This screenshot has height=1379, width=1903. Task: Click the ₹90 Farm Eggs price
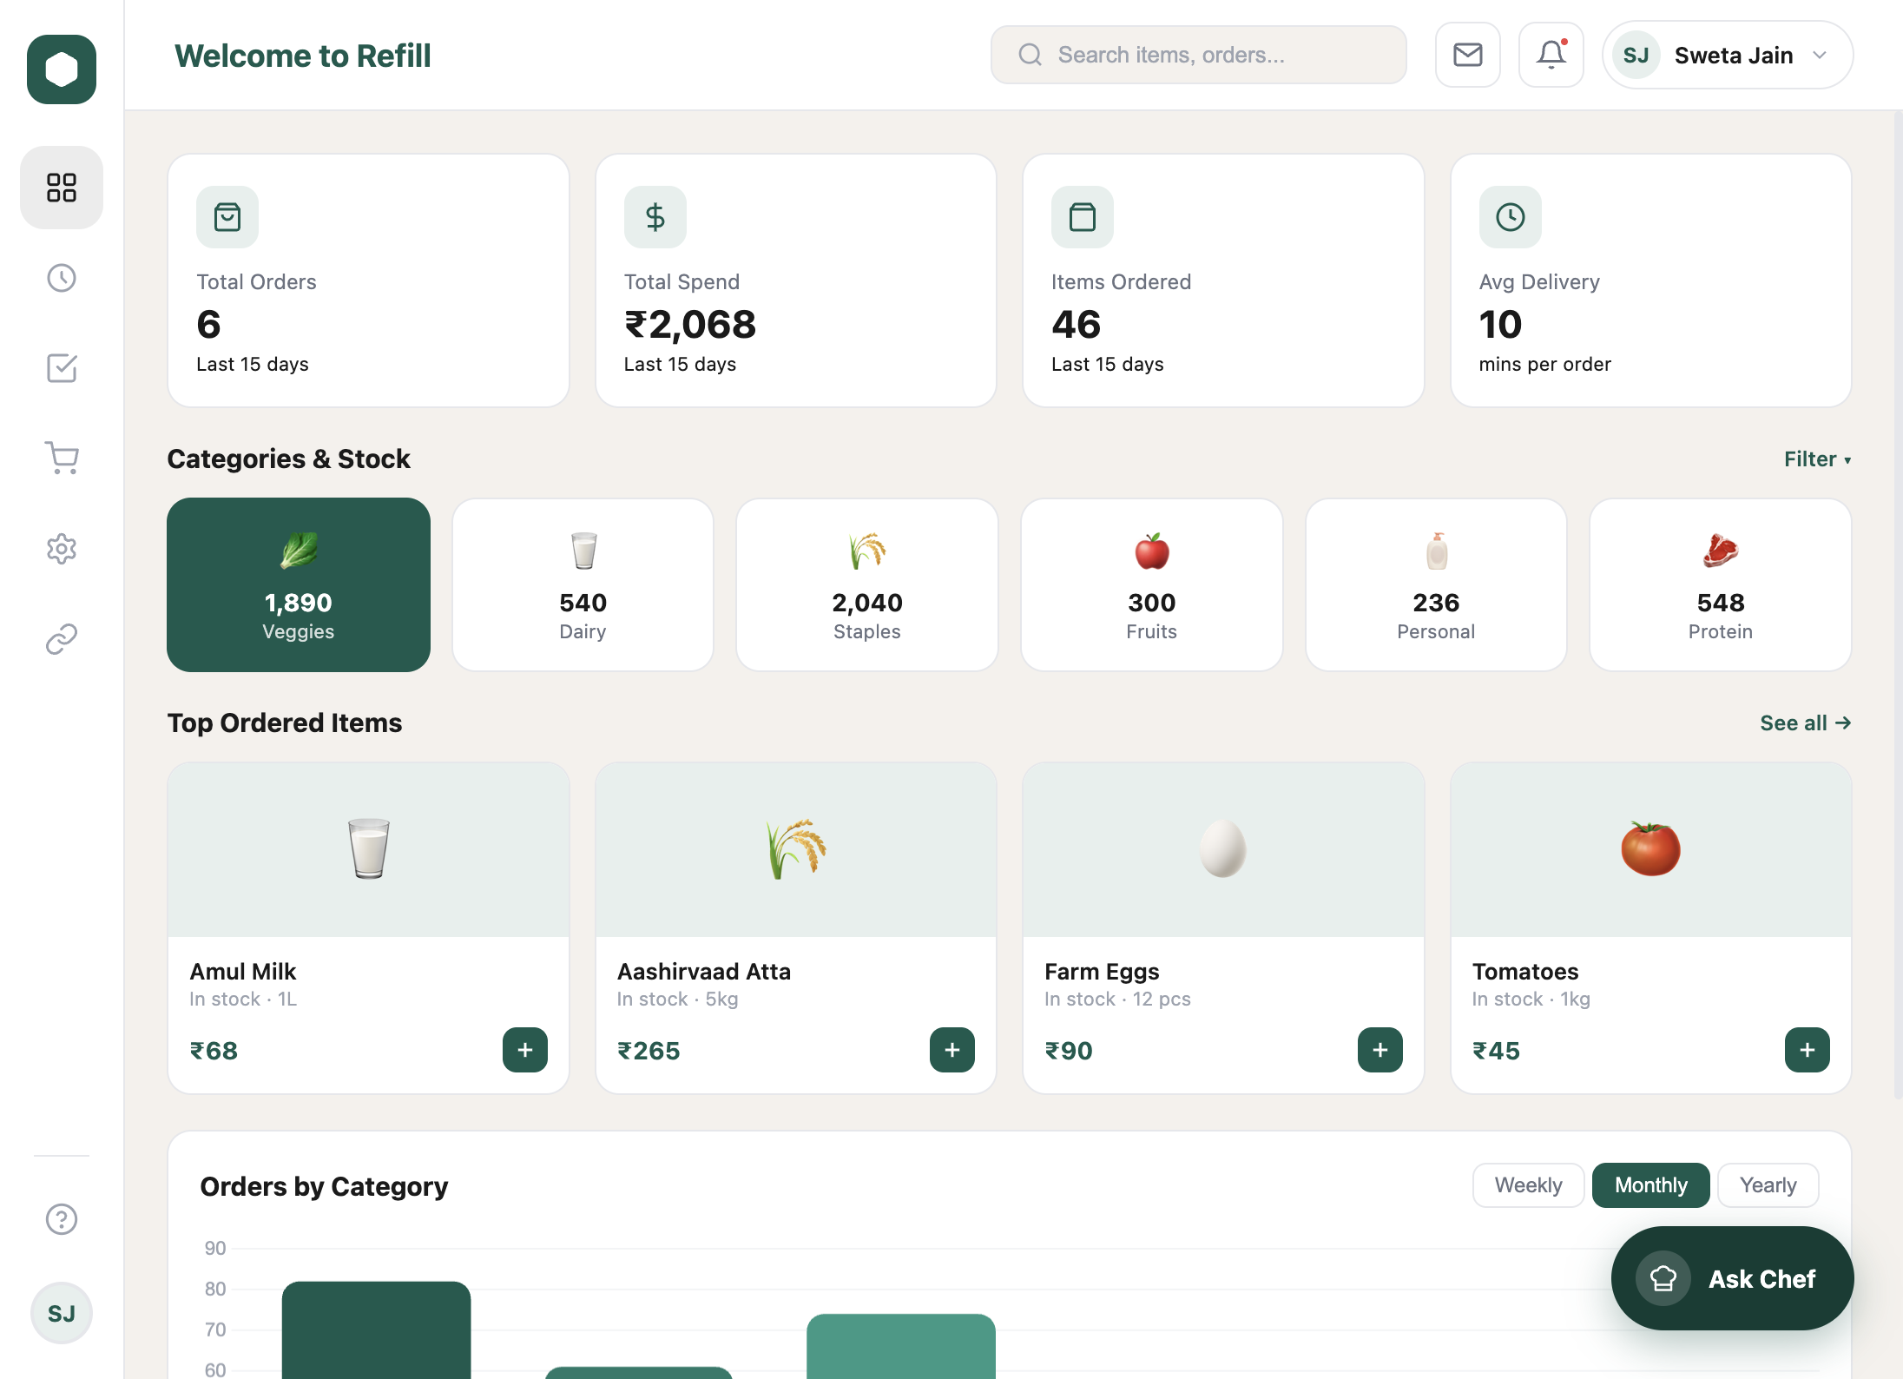[x=1069, y=1051]
